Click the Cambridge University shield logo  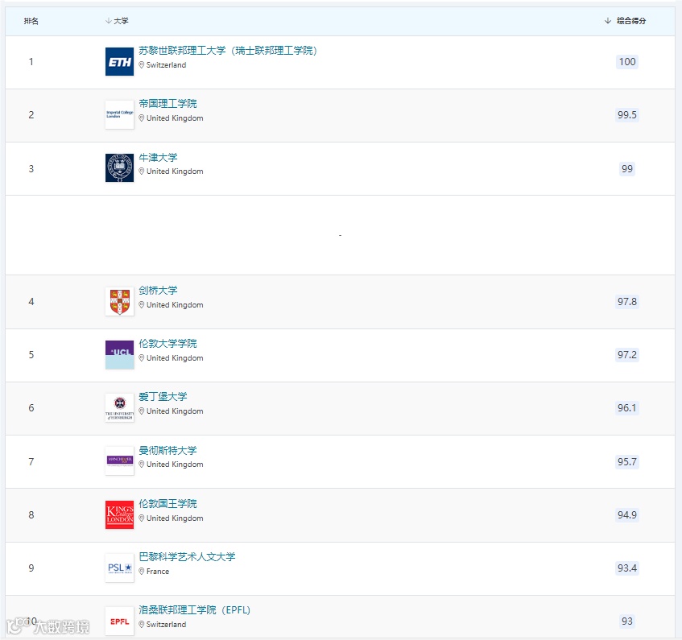coord(120,301)
